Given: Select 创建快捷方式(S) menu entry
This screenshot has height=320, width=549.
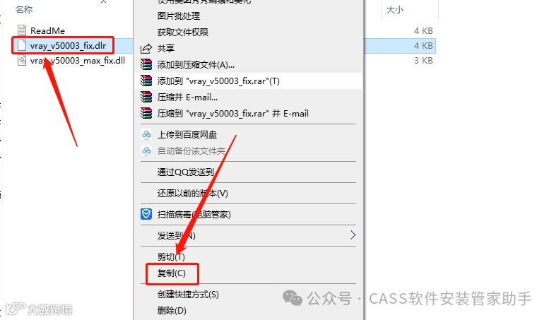Looking at the screenshot, I should pyautogui.click(x=188, y=295).
